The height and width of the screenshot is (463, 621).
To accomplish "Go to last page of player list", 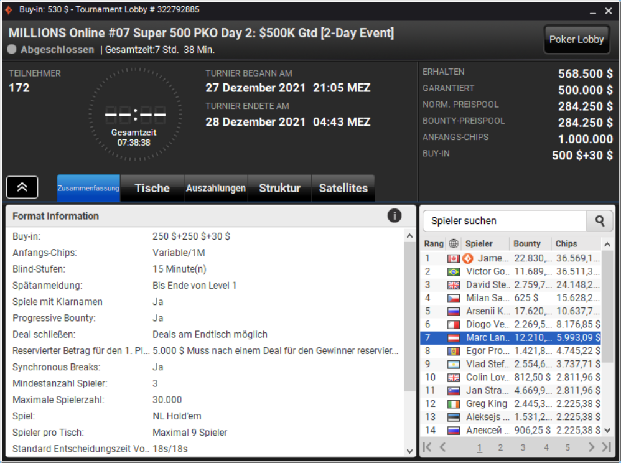I will (606, 447).
